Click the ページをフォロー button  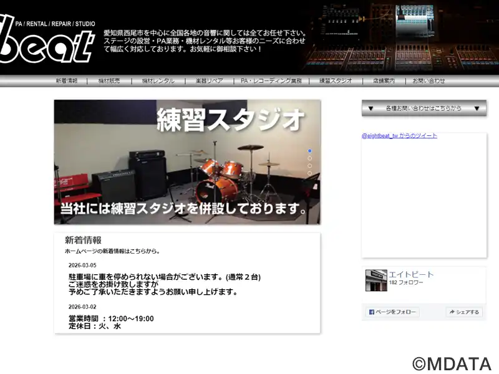[392, 312]
